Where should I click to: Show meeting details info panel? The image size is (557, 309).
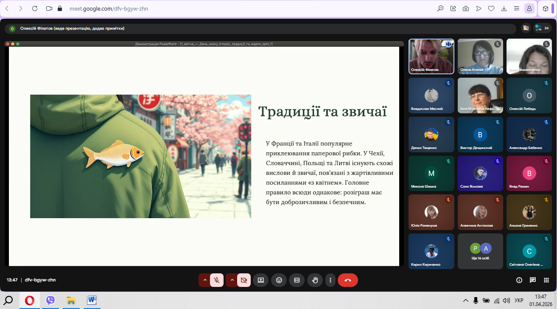click(x=519, y=280)
